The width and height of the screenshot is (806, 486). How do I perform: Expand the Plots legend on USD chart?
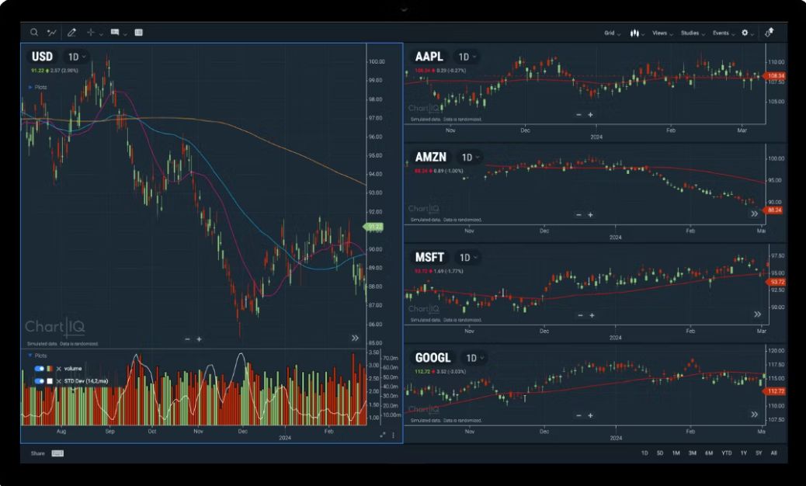click(37, 87)
